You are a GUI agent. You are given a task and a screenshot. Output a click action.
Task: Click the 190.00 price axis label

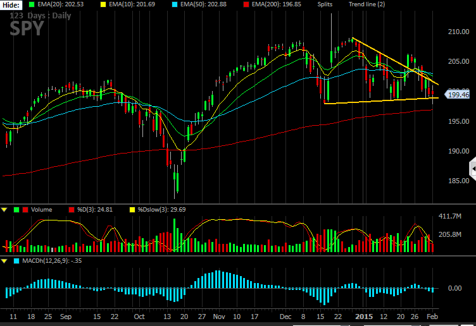pyautogui.click(x=458, y=151)
